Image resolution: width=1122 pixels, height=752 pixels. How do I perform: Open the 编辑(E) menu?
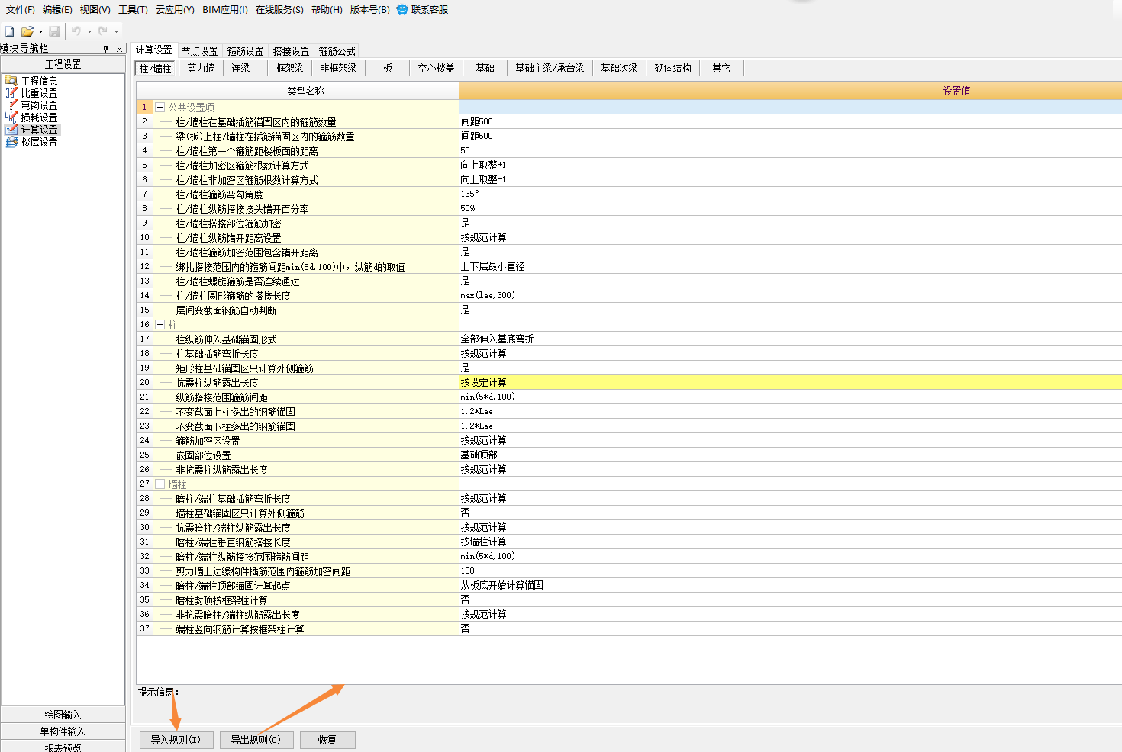[57, 10]
